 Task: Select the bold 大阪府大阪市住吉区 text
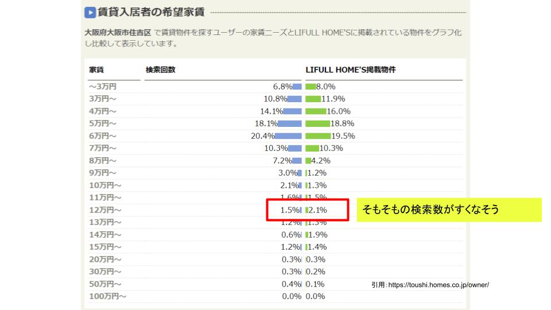pos(118,33)
